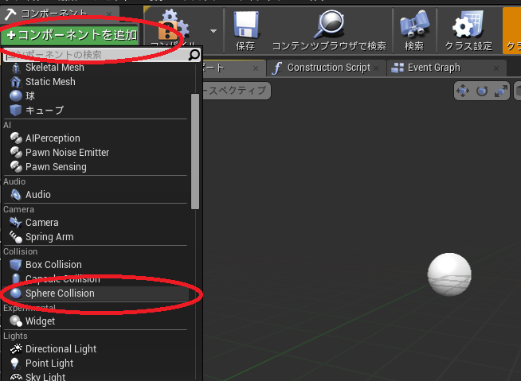
Task: Open the Perspective (パースペクティブ) view dropdown
Action: (x=237, y=90)
